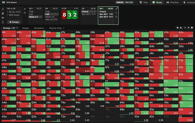Click the pencil icon in the highlighted SB card
Viewport: 195px width, 123px height.
(116, 9)
